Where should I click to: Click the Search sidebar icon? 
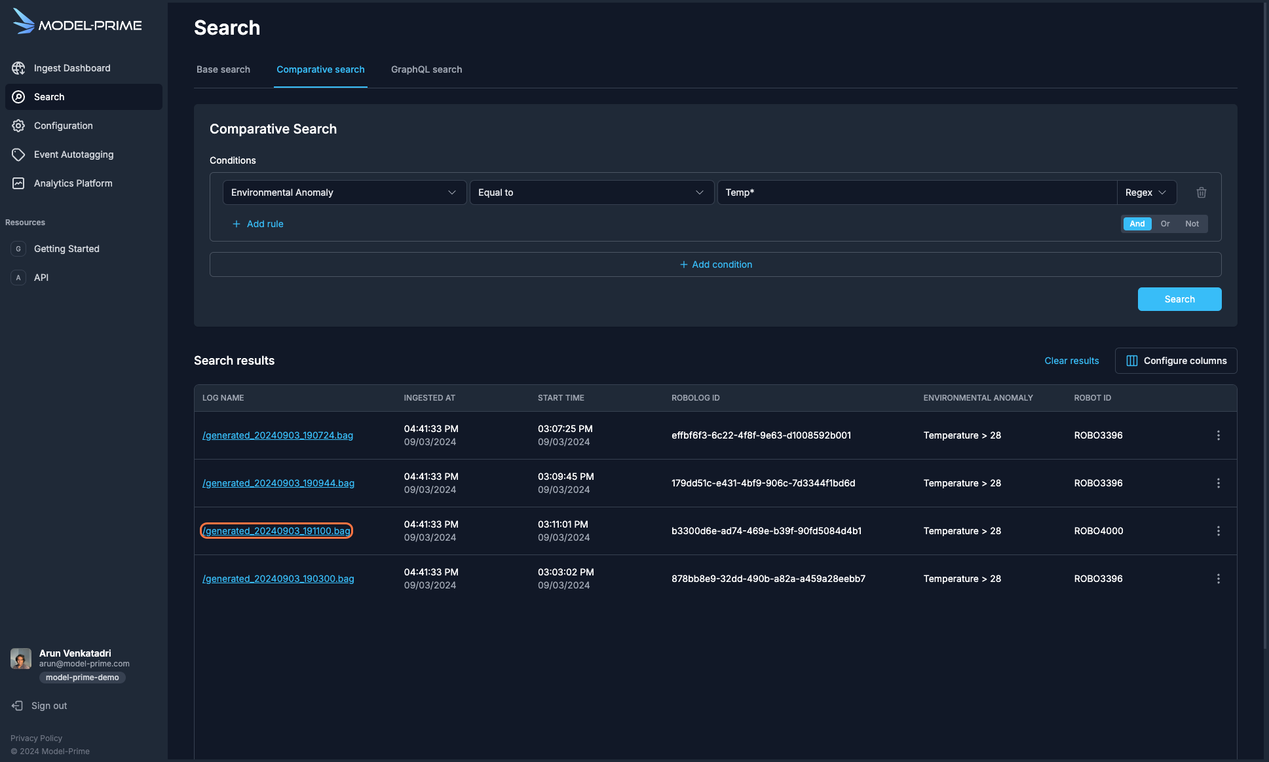point(18,97)
